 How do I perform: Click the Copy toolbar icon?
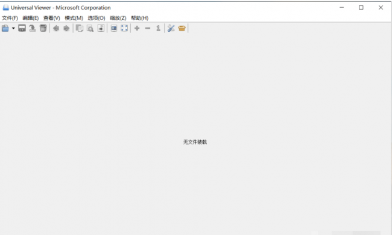[80, 28]
